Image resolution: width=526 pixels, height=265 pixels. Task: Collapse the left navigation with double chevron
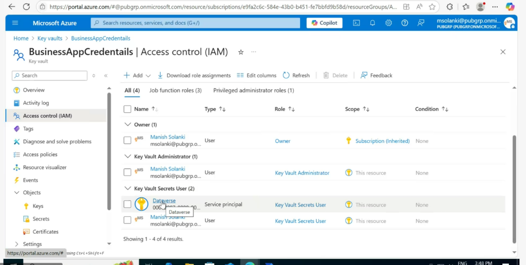click(106, 75)
